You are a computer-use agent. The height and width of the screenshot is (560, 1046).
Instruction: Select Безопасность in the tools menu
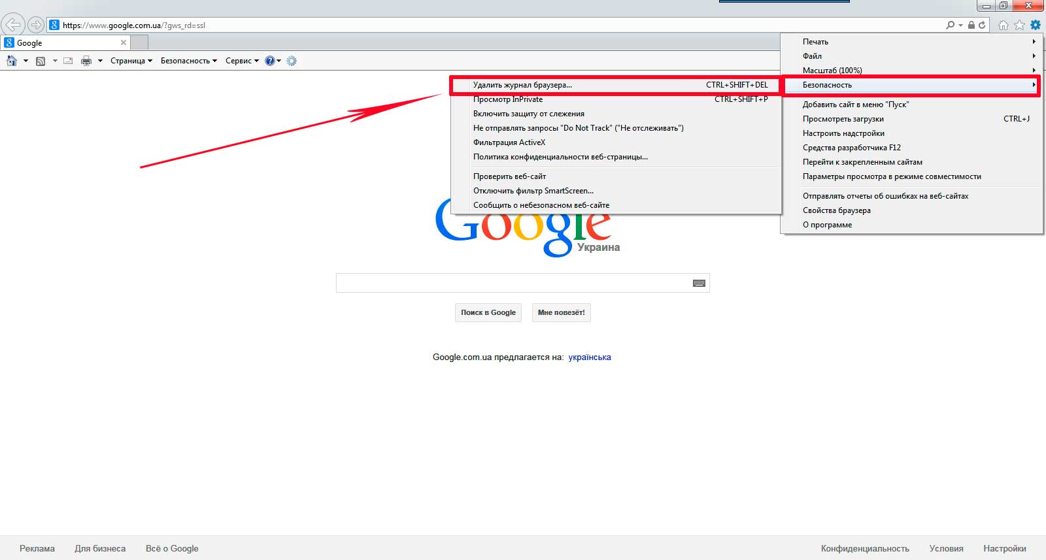[x=912, y=85]
